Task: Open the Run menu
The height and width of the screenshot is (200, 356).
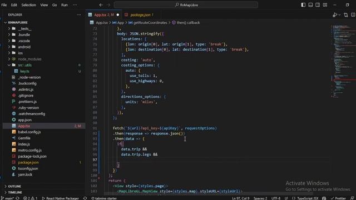Action: (65, 5)
